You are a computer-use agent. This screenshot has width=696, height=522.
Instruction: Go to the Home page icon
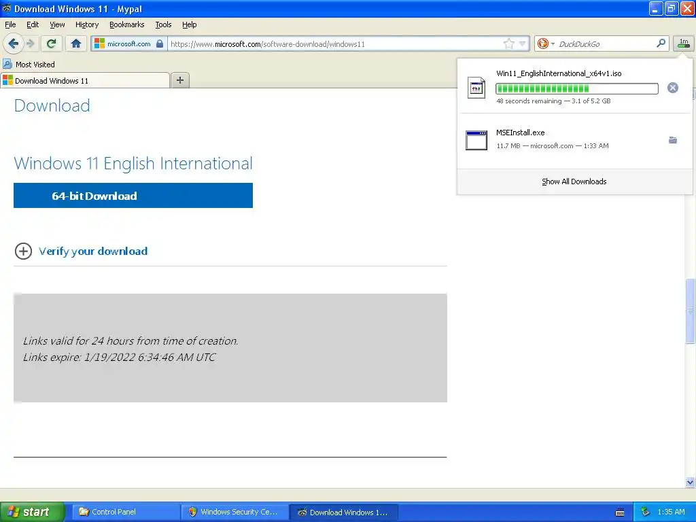click(x=76, y=44)
